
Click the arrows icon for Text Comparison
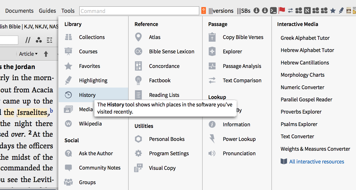[212, 80]
